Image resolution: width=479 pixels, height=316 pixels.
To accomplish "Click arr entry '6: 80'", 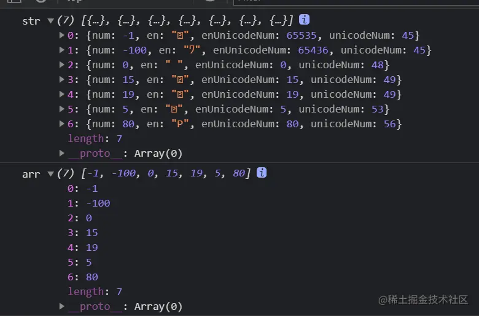I will pos(82,277).
